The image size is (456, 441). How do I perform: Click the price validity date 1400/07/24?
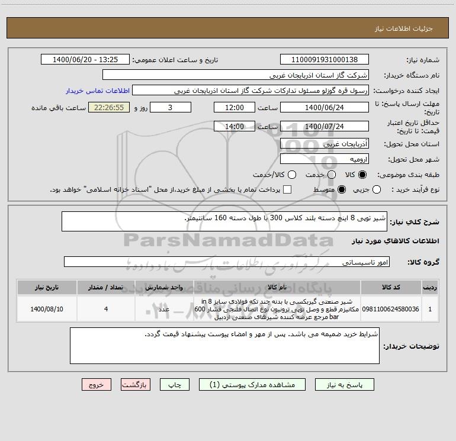click(x=325, y=126)
